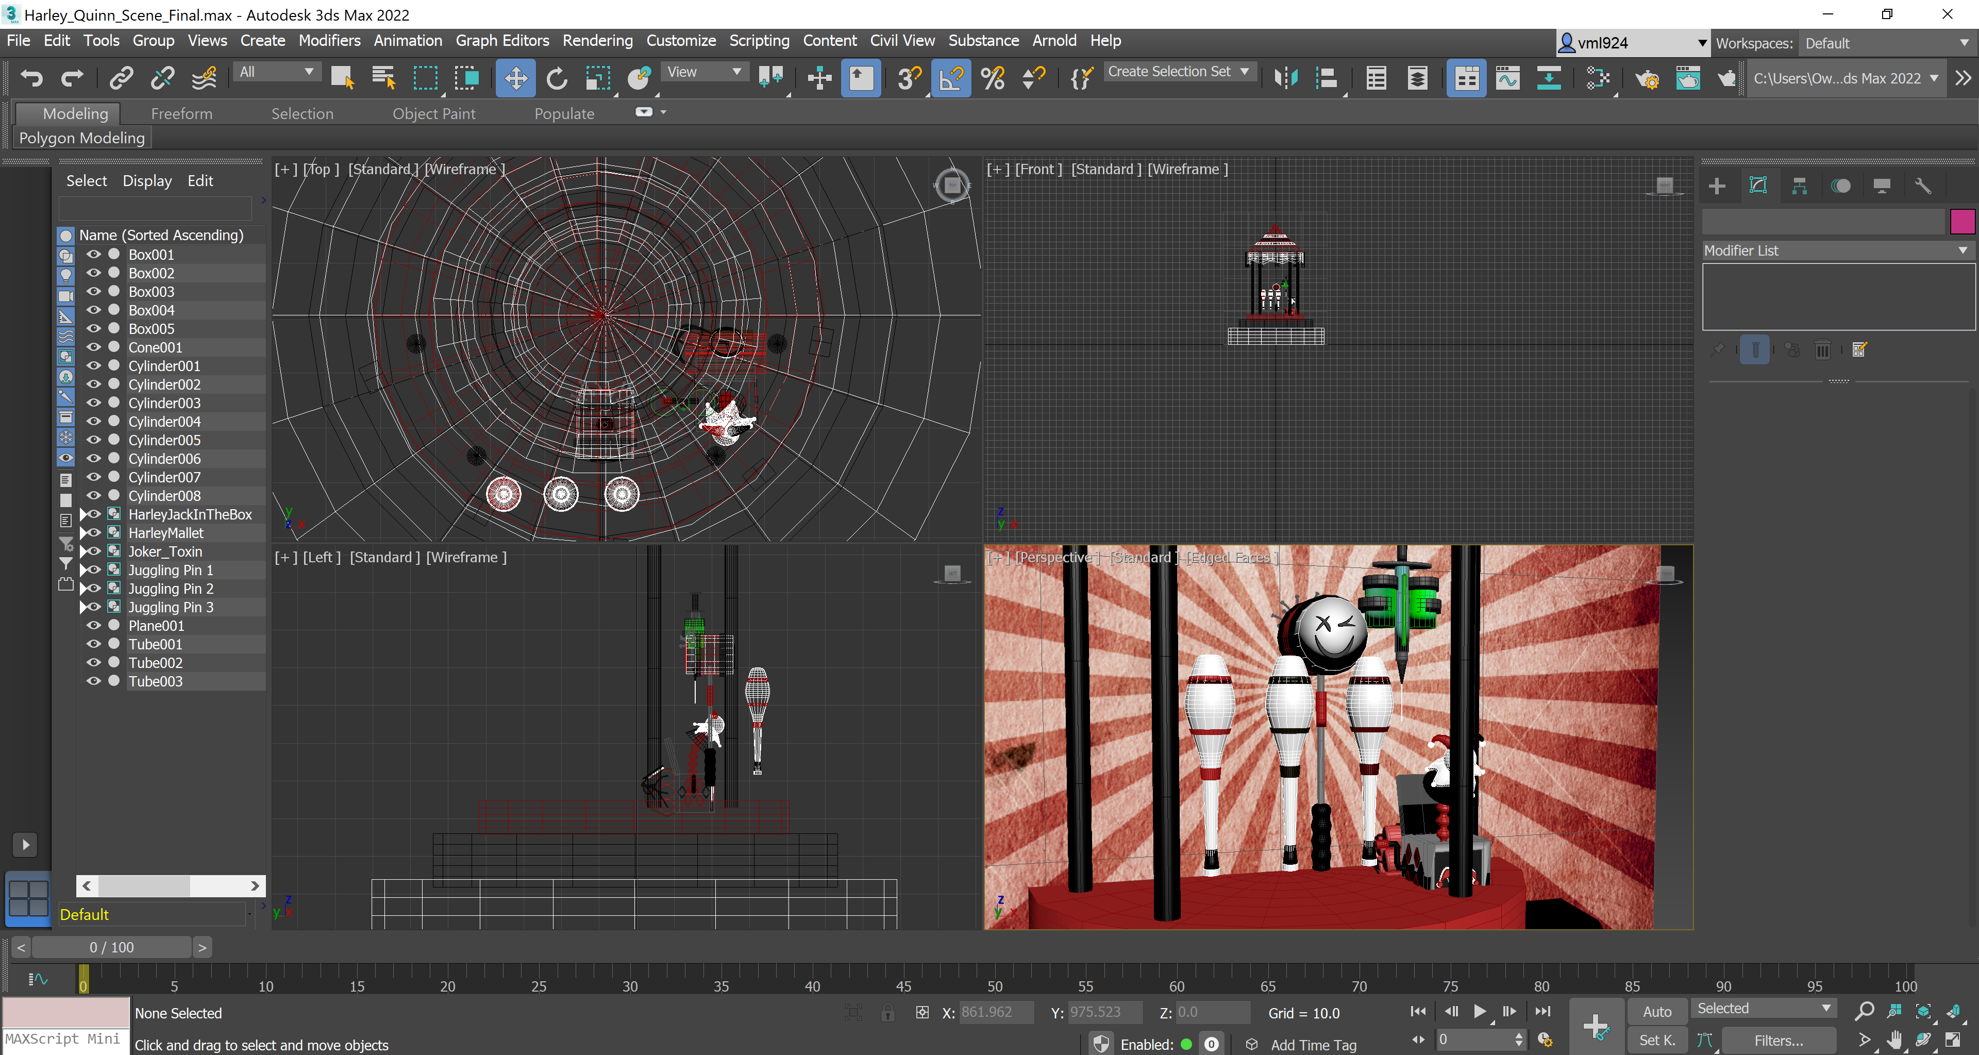This screenshot has width=1979, height=1055.
Task: Open the Graph Editors menu
Action: coord(502,41)
